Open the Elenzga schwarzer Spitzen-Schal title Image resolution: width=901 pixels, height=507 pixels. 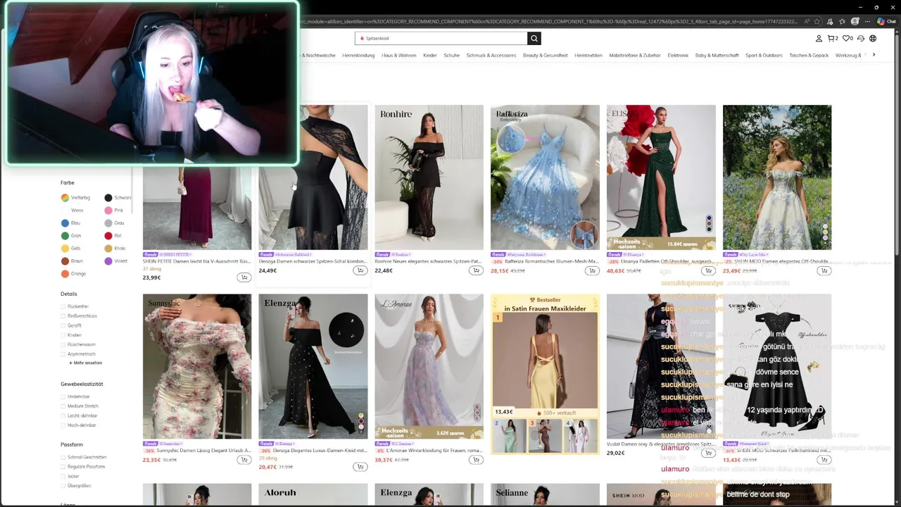coord(313,261)
